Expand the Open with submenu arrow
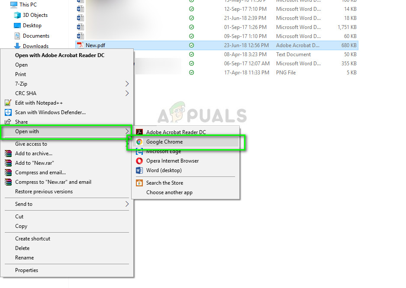This screenshot has width=406, height=288. pos(127,131)
